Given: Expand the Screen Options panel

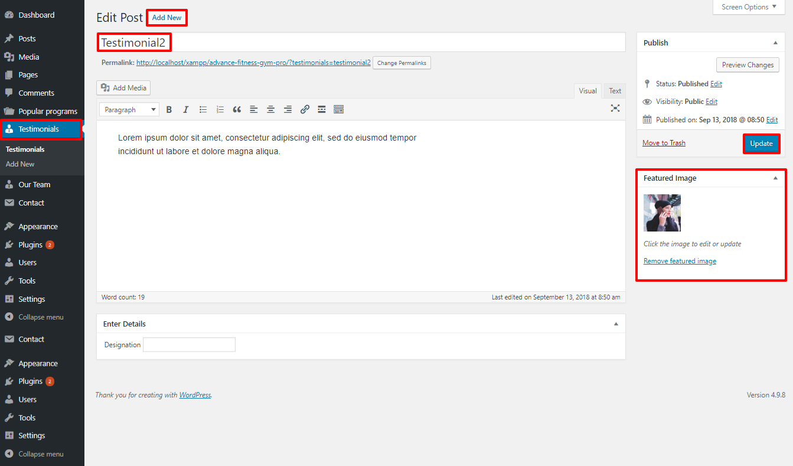Looking at the screenshot, I should point(749,7).
